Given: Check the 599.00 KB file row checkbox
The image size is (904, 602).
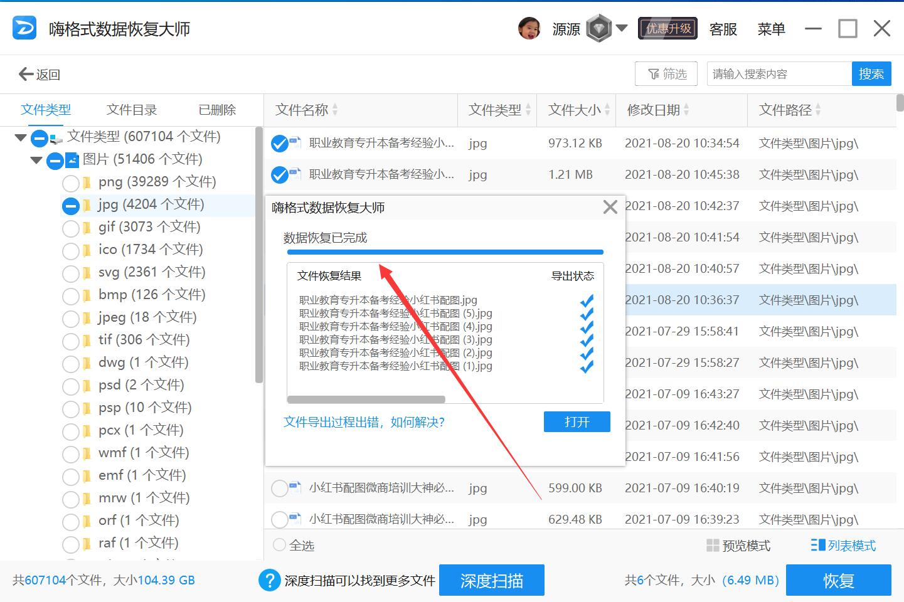Looking at the screenshot, I should point(279,488).
